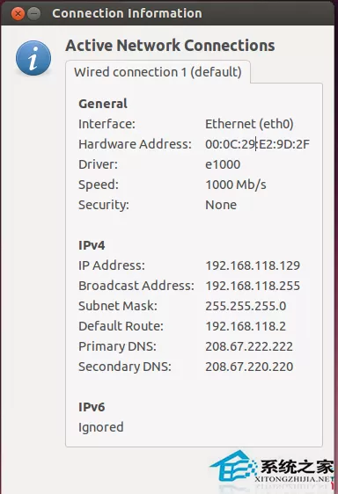Click the Connection Information title bar
Screen dimensions: 338x494
tap(169, 13)
